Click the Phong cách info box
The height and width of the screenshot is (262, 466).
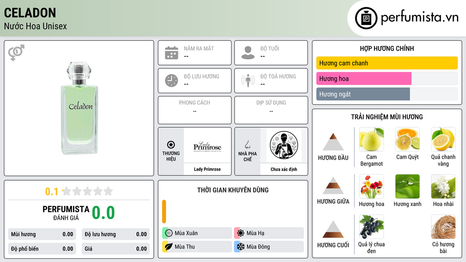click(x=195, y=110)
